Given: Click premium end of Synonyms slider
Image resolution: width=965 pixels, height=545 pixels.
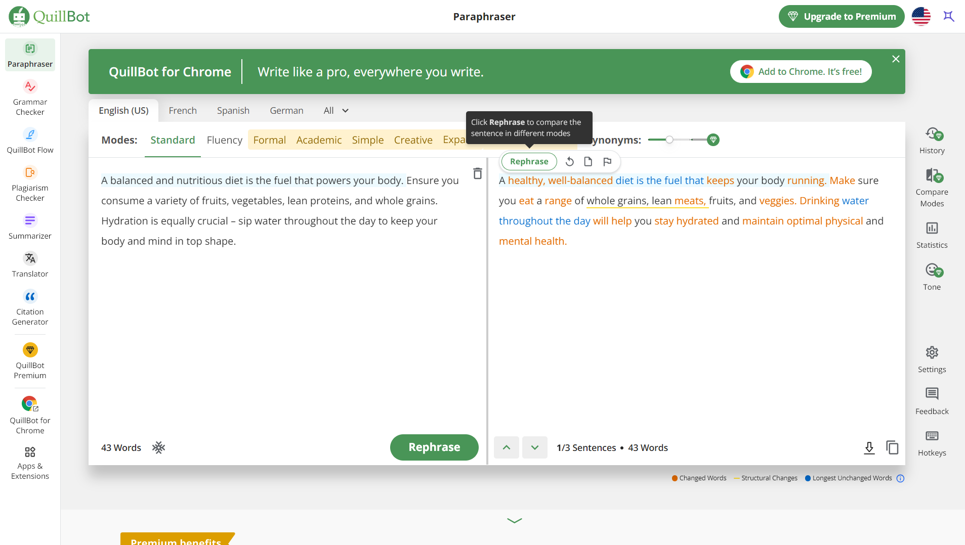Looking at the screenshot, I should (x=713, y=140).
